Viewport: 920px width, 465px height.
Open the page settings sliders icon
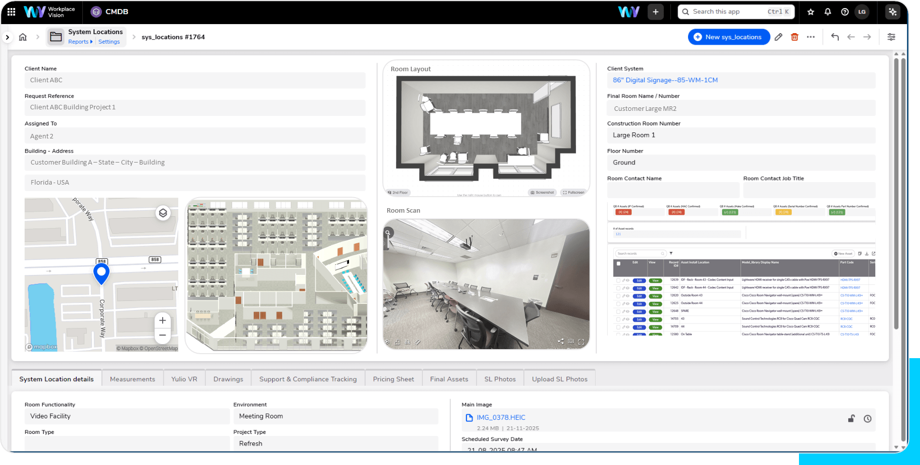point(891,37)
